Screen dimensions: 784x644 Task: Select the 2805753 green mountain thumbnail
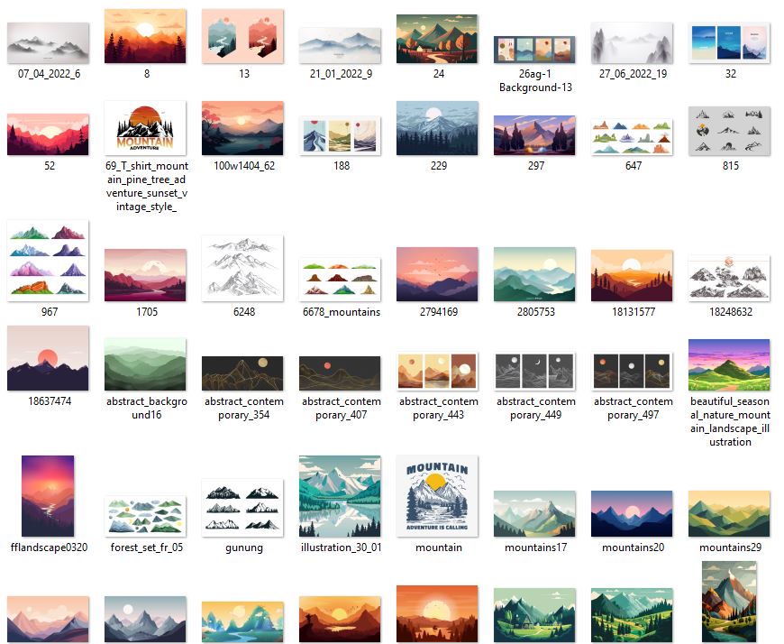534,274
